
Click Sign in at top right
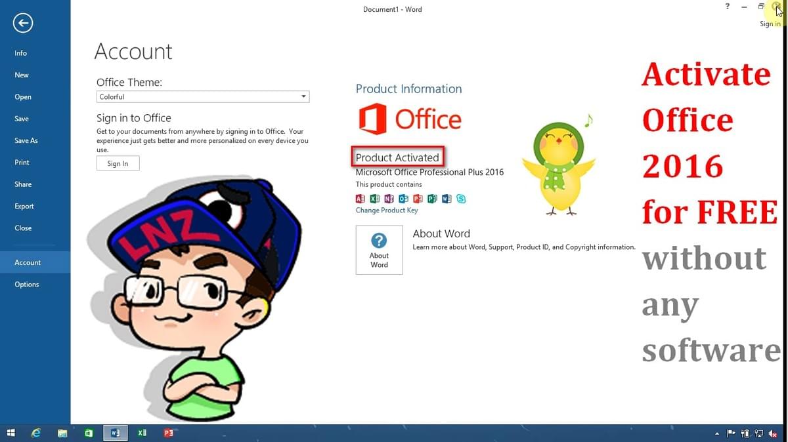tap(770, 24)
